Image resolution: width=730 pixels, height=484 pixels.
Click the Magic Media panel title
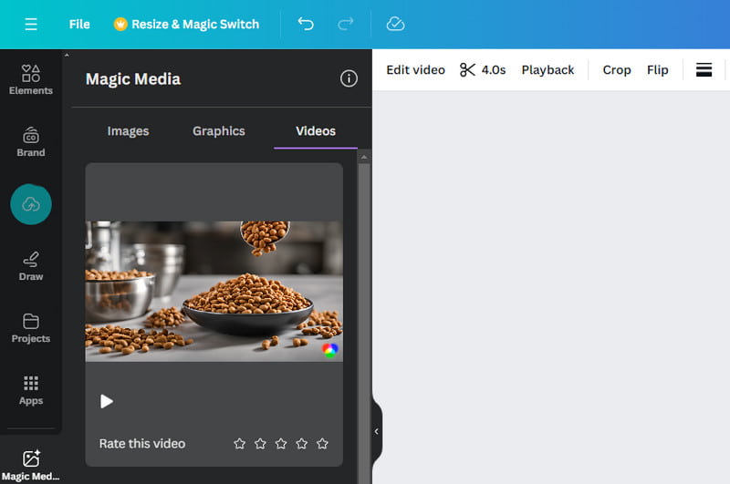tap(133, 79)
